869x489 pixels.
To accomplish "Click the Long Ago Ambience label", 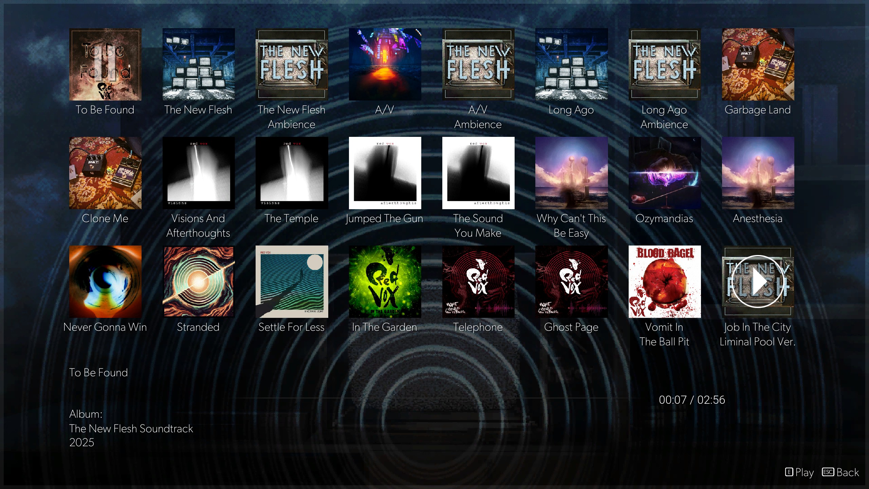I will (x=664, y=117).
